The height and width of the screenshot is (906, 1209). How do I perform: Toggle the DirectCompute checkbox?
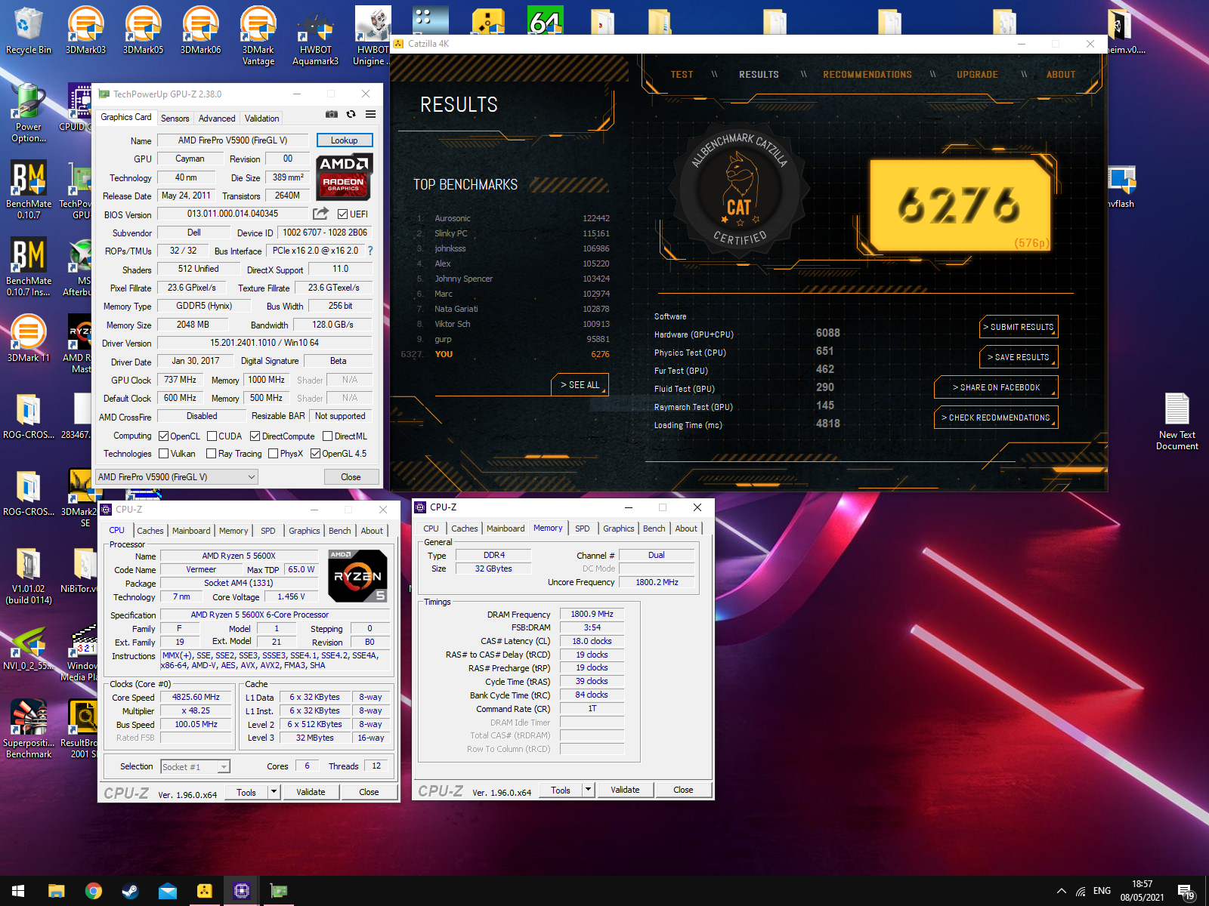(255, 436)
